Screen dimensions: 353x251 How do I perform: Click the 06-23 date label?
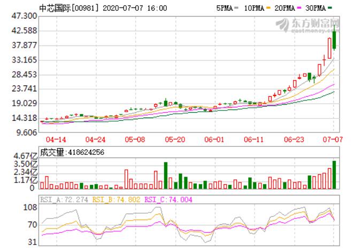click(x=294, y=139)
